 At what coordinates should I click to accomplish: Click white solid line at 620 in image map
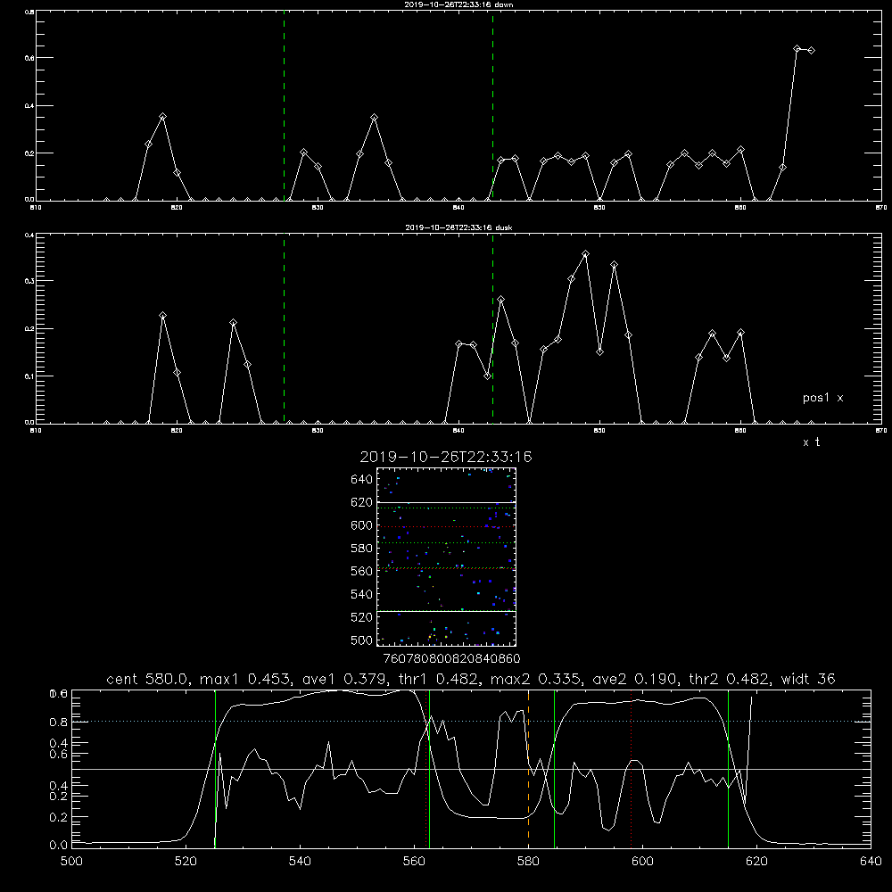tap(447, 502)
